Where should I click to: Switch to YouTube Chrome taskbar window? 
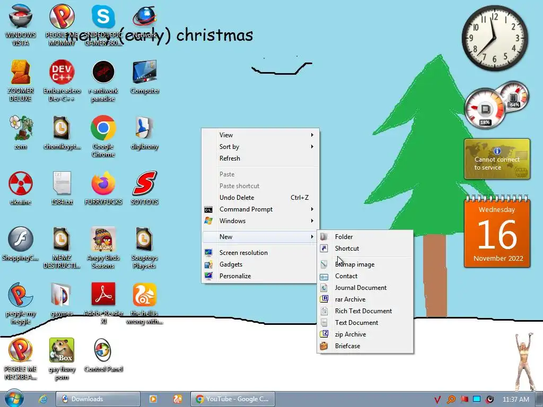pos(233,399)
